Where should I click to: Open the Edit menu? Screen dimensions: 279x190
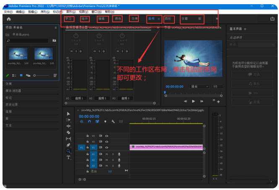tap(20, 12)
